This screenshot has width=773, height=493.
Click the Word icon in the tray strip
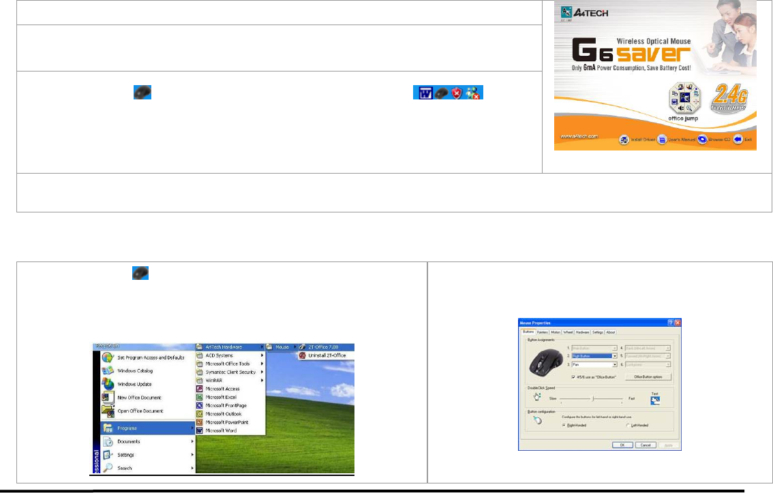pyautogui.click(x=425, y=93)
